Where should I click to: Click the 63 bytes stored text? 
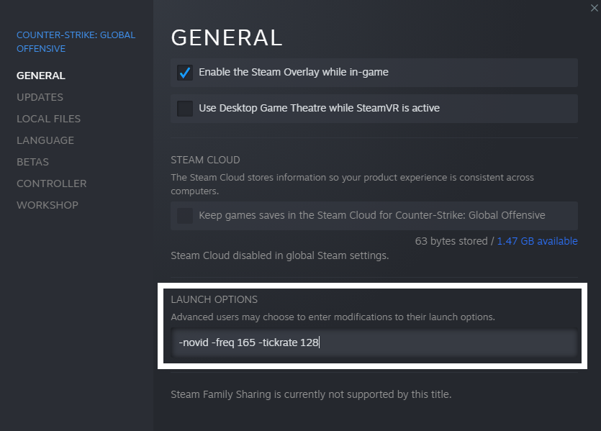pos(451,241)
